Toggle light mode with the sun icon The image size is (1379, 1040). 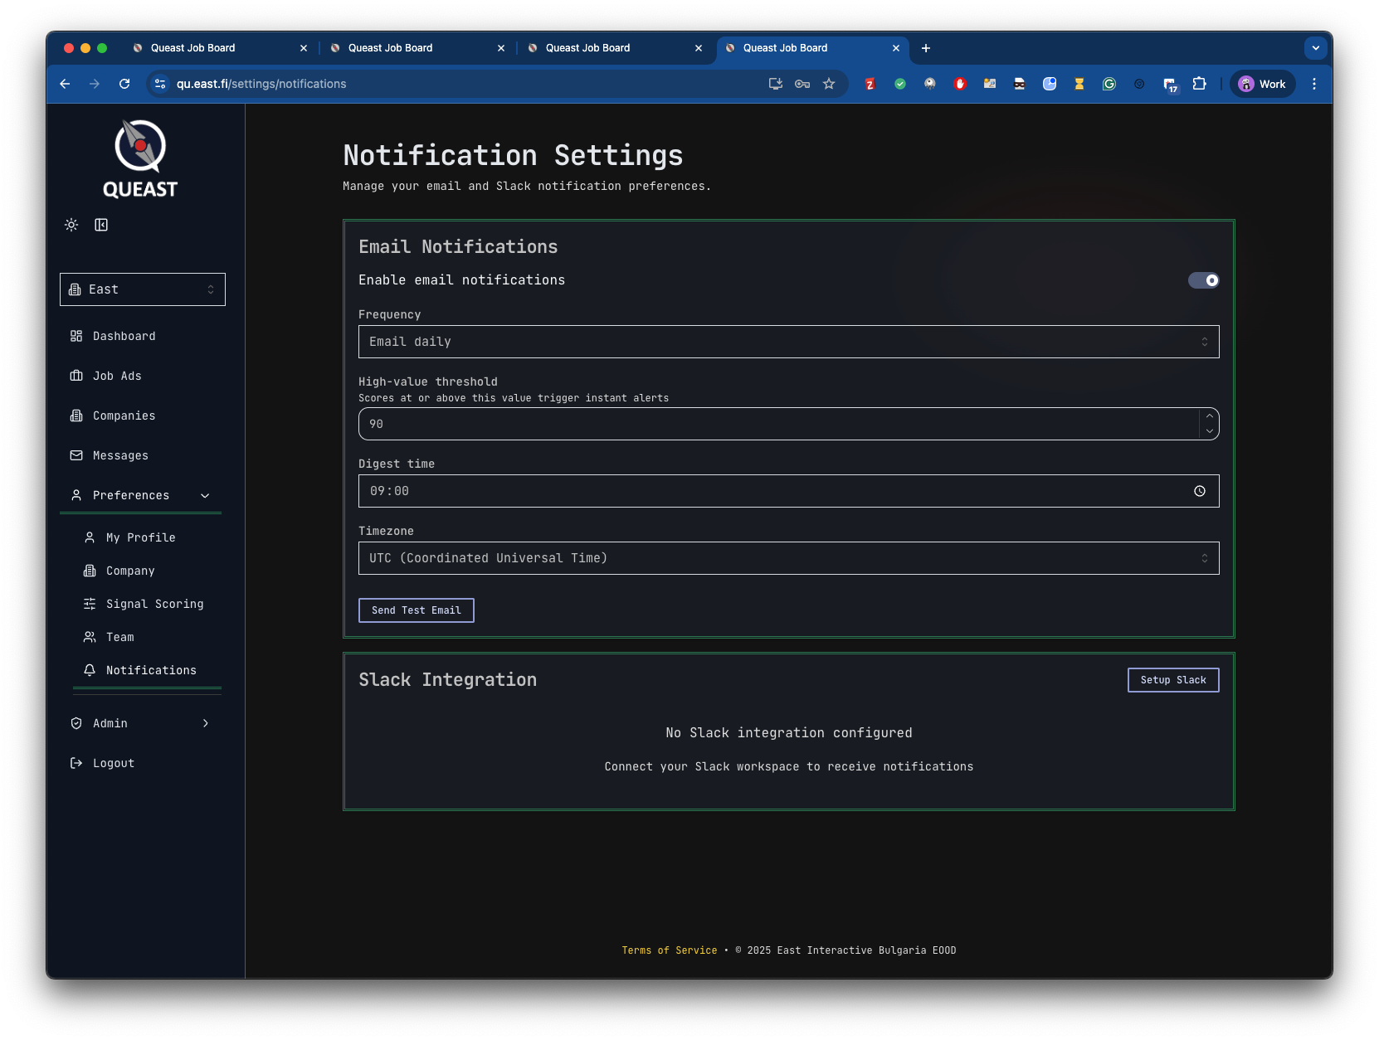pyautogui.click(x=71, y=225)
